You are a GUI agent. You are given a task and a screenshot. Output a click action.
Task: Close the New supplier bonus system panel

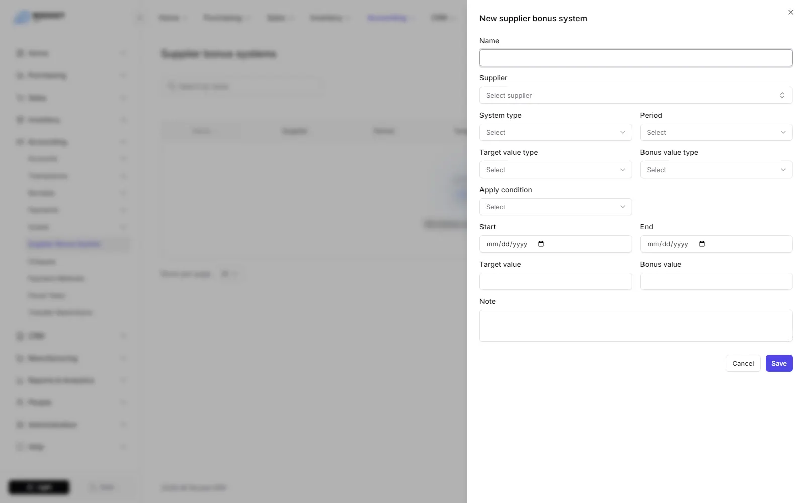(790, 12)
